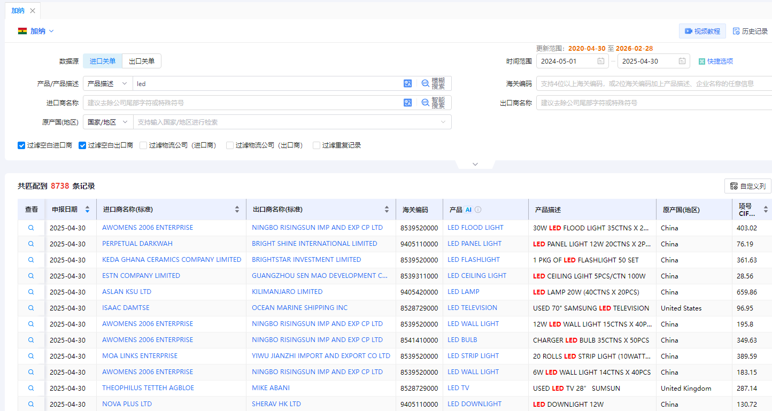The height and width of the screenshot is (411, 772).
Task: Uncheck 过滤空白进口商 checkbox
Action: click(21, 145)
